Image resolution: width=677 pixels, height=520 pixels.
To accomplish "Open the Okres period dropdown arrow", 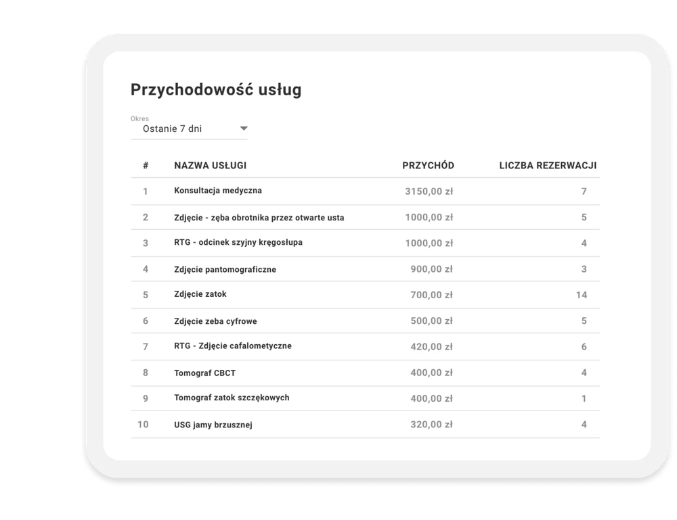I will [244, 128].
